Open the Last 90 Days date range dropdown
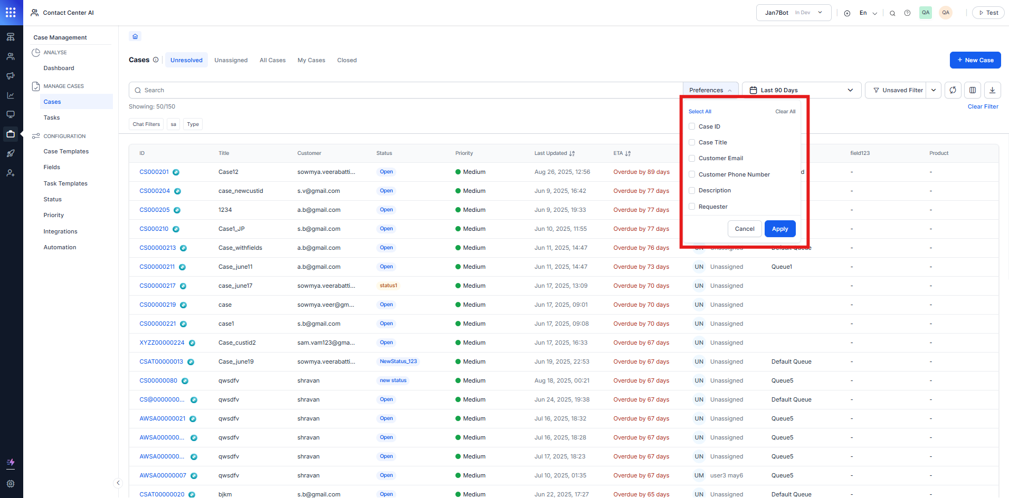The height and width of the screenshot is (498, 1009). [x=801, y=90]
